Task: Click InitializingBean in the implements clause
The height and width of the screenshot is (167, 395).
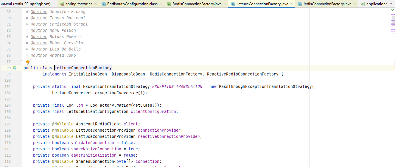Action: [88, 74]
